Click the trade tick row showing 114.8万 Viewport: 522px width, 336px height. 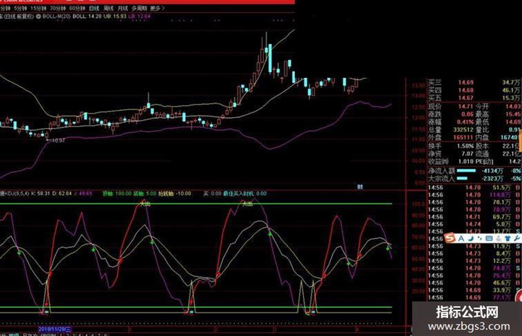point(474,195)
